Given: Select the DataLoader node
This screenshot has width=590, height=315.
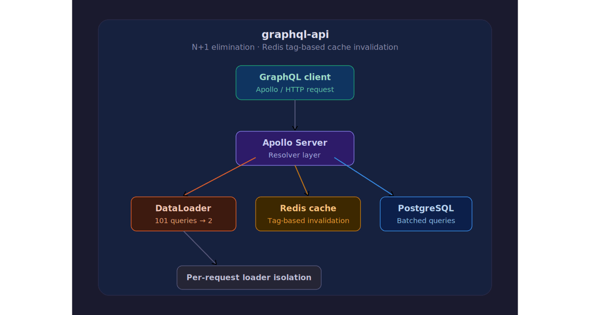Looking at the screenshot, I should click(x=183, y=214).
